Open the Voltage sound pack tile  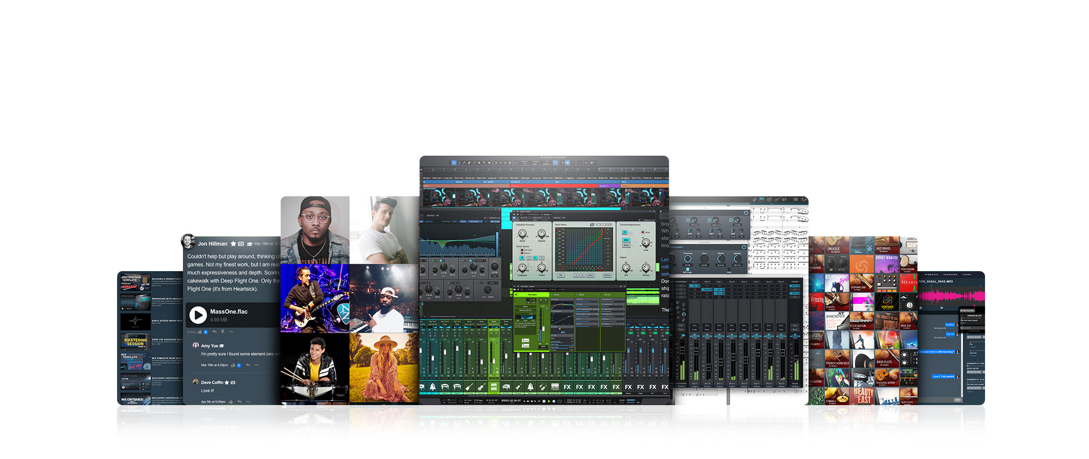click(x=887, y=302)
